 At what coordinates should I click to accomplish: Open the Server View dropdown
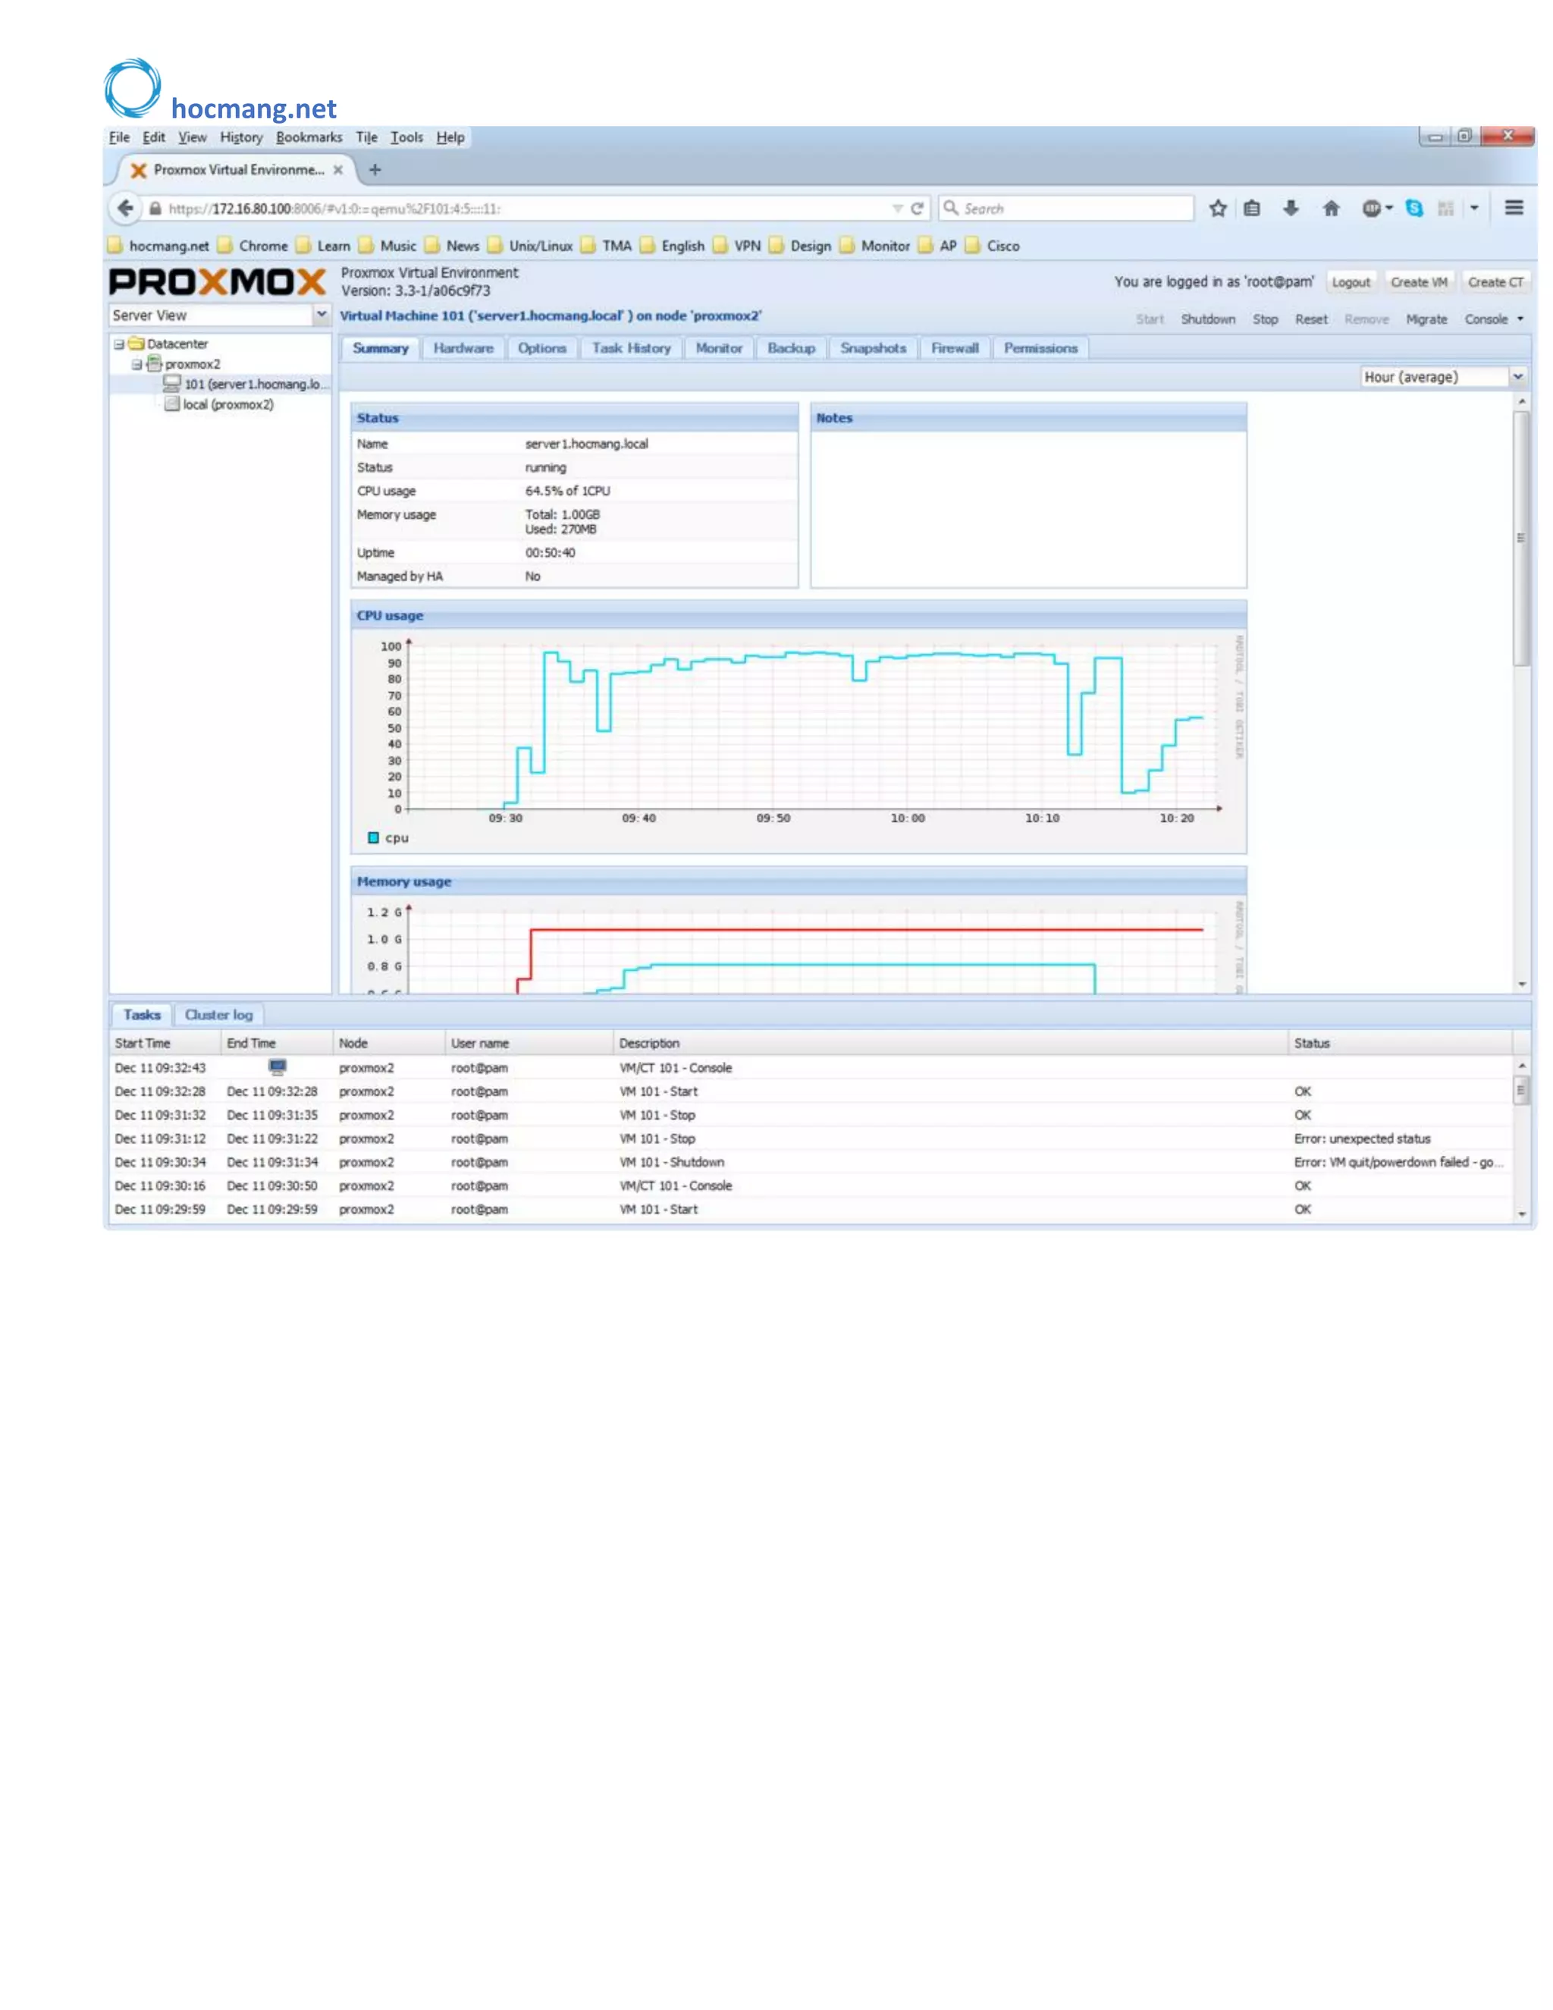coord(321,315)
